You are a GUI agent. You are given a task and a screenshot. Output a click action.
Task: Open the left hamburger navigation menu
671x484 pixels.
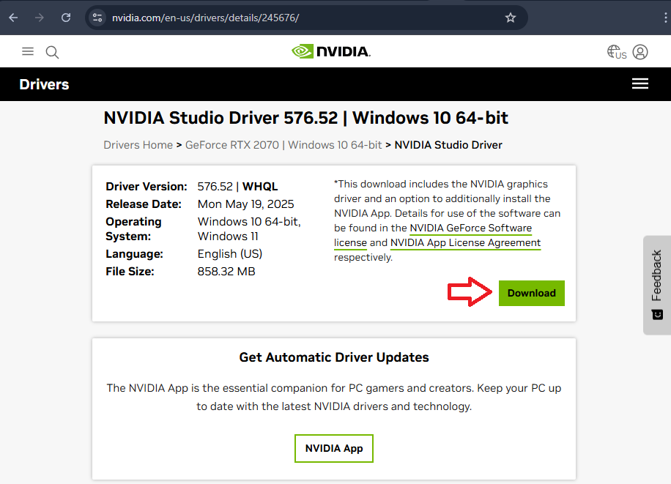(28, 51)
